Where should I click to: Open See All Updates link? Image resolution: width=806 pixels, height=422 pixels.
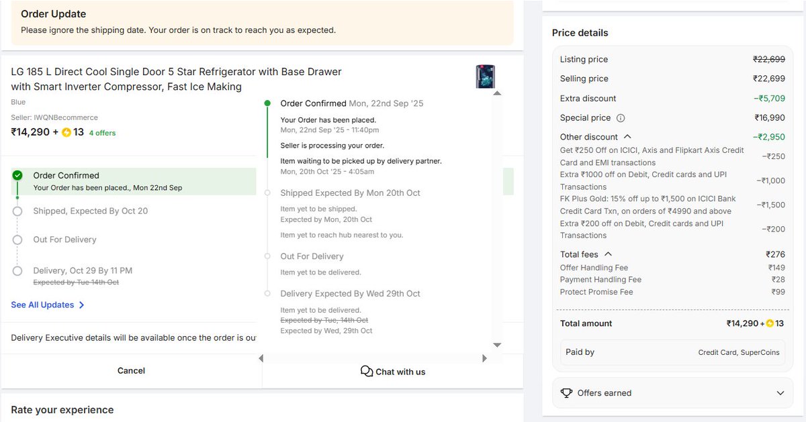click(x=42, y=305)
